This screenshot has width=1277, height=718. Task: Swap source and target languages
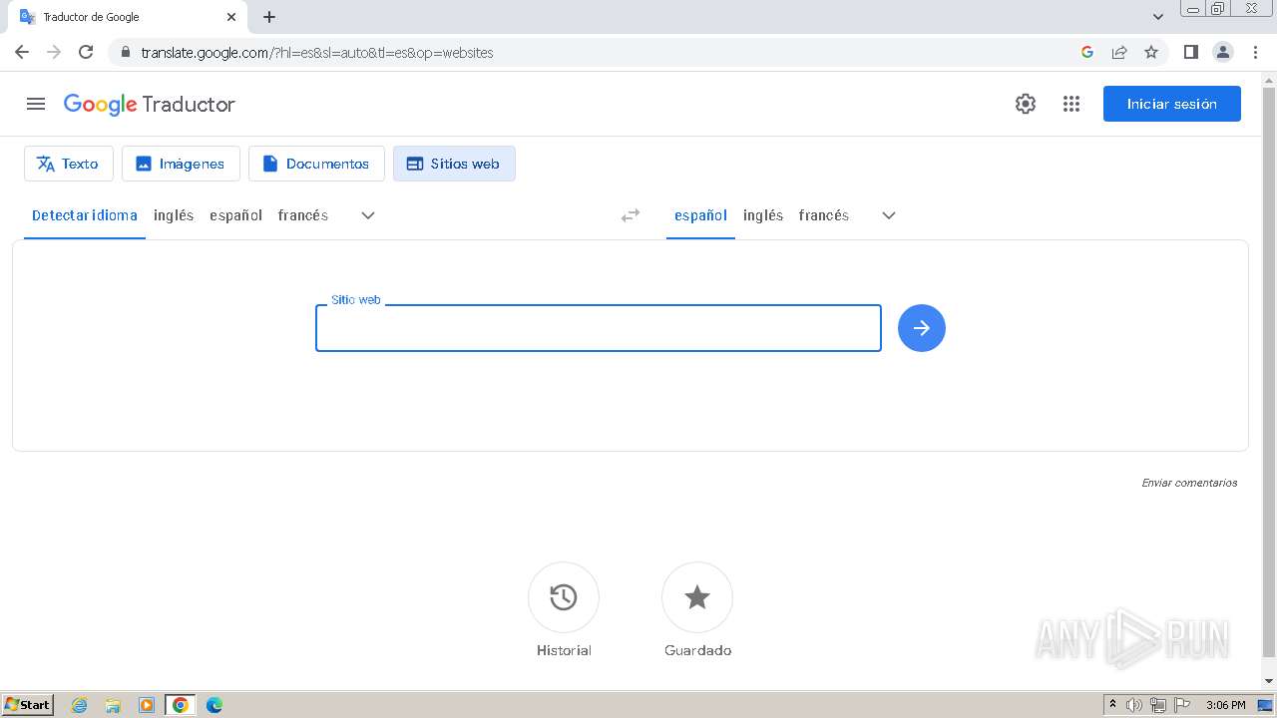pyautogui.click(x=631, y=215)
